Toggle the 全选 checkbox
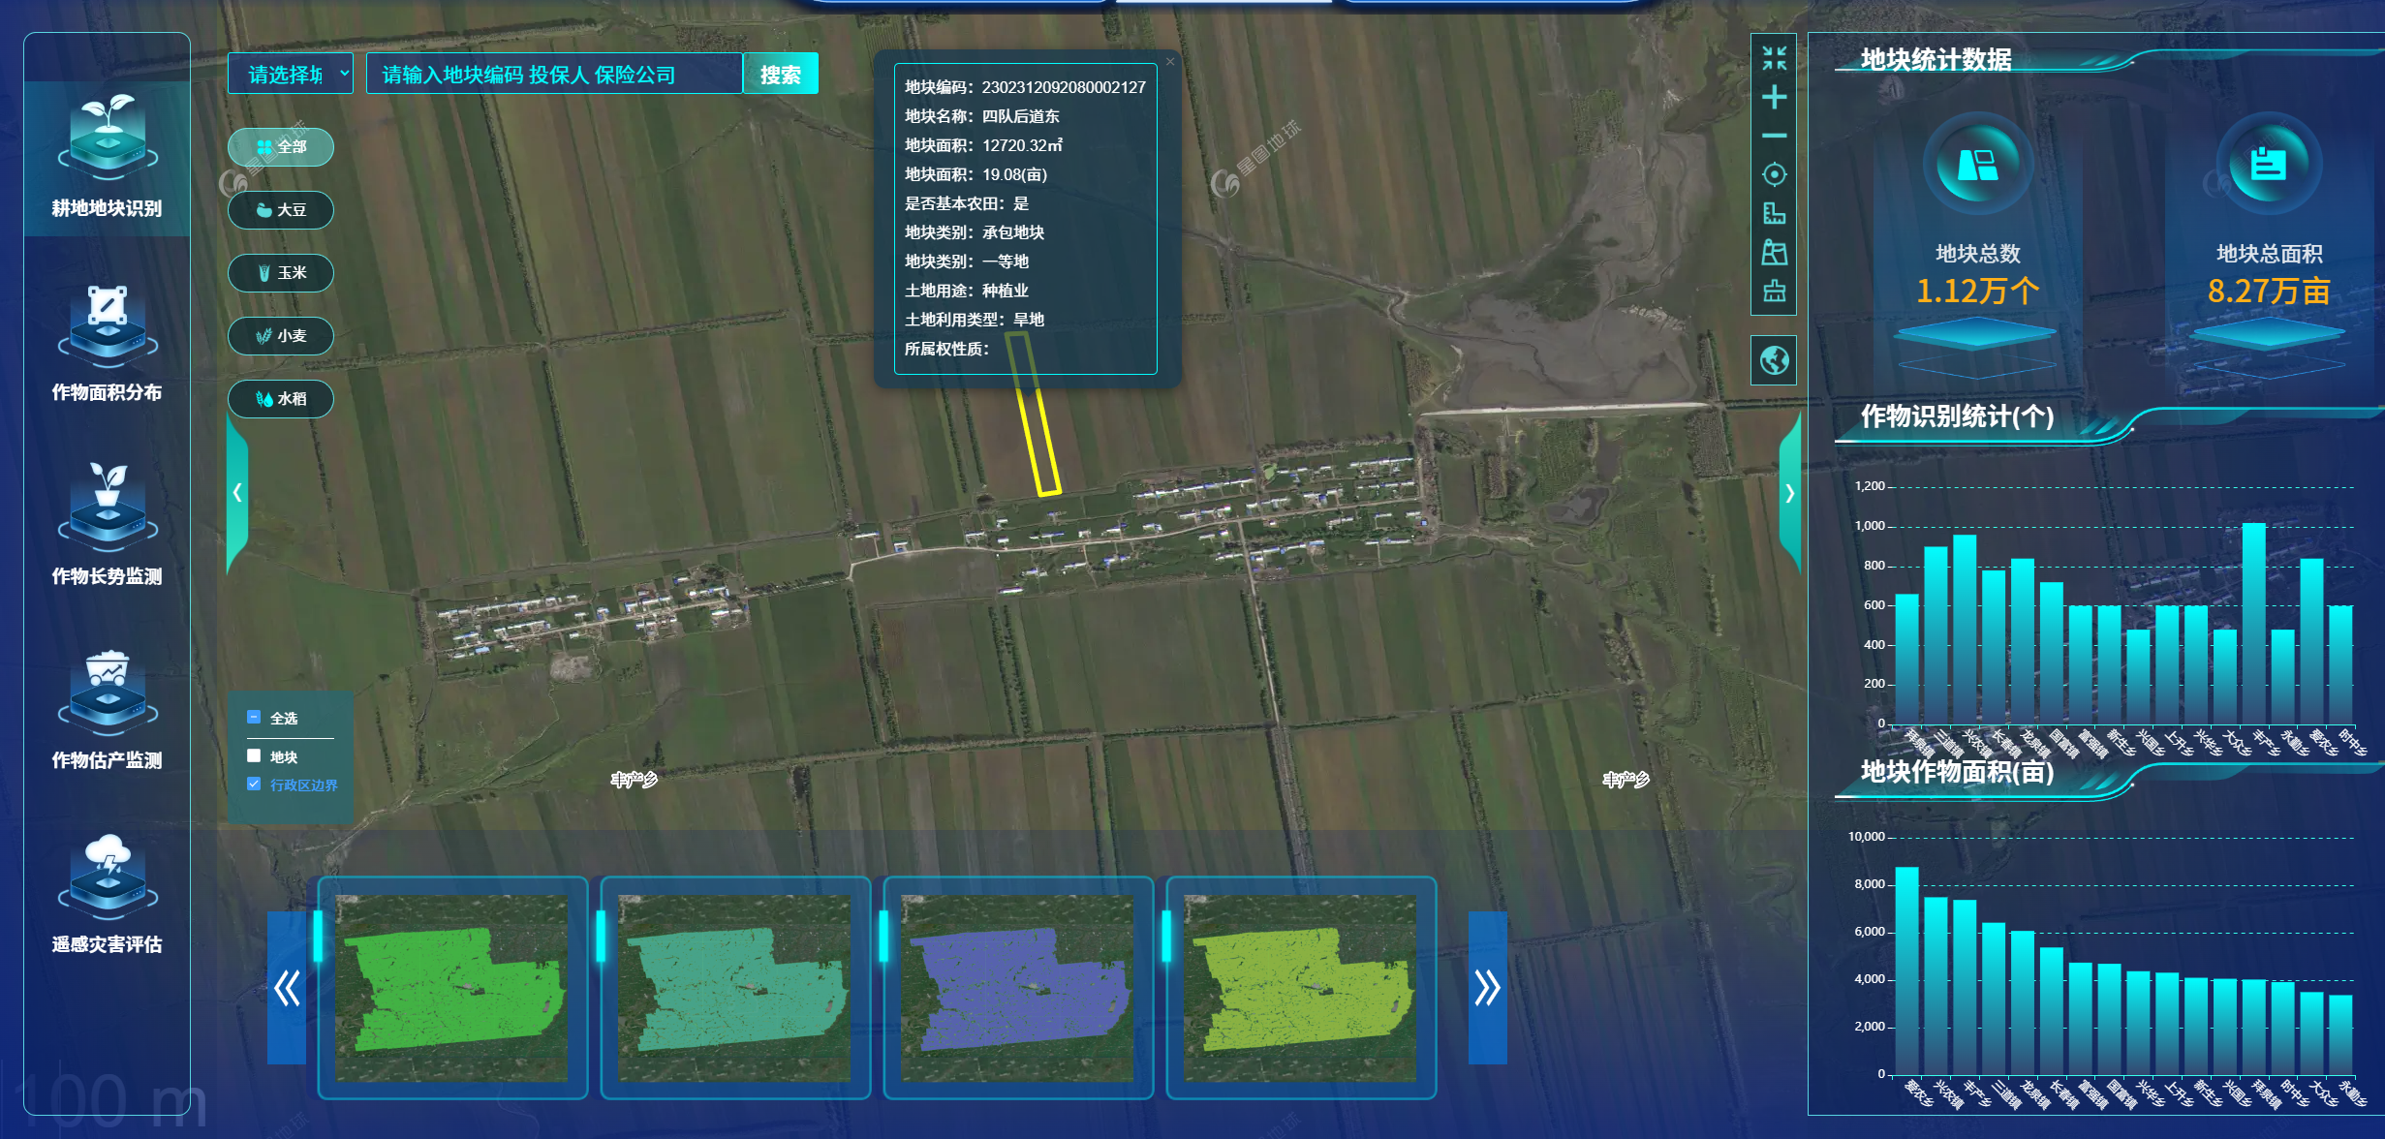Screen dimensions: 2385x1139 click(x=254, y=718)
